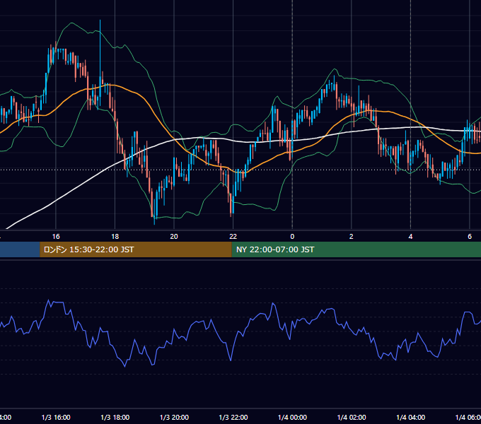Screen dimensions: 481x424
Task: Click hour label 20 under price chart
Action: click(x=174, y=237)
